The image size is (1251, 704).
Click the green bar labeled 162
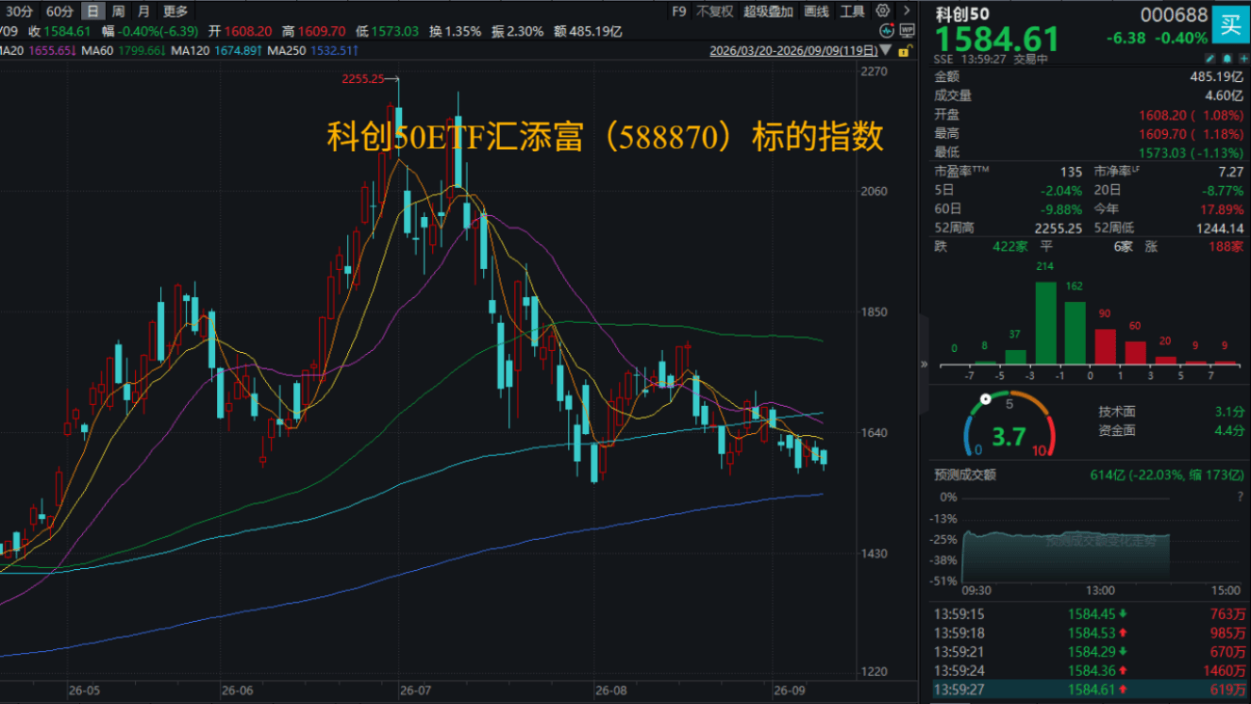tap(1075, 332)
